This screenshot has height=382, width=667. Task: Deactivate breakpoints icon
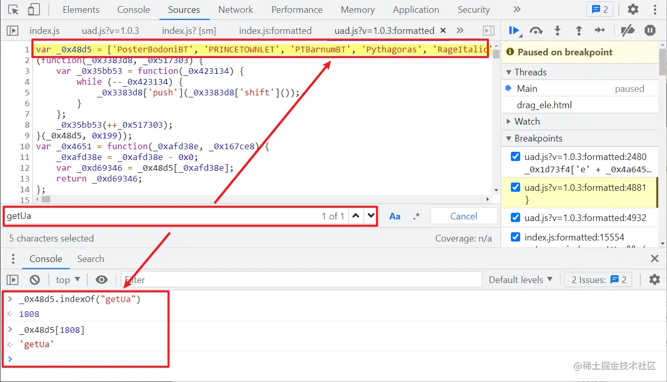[627, 31]
